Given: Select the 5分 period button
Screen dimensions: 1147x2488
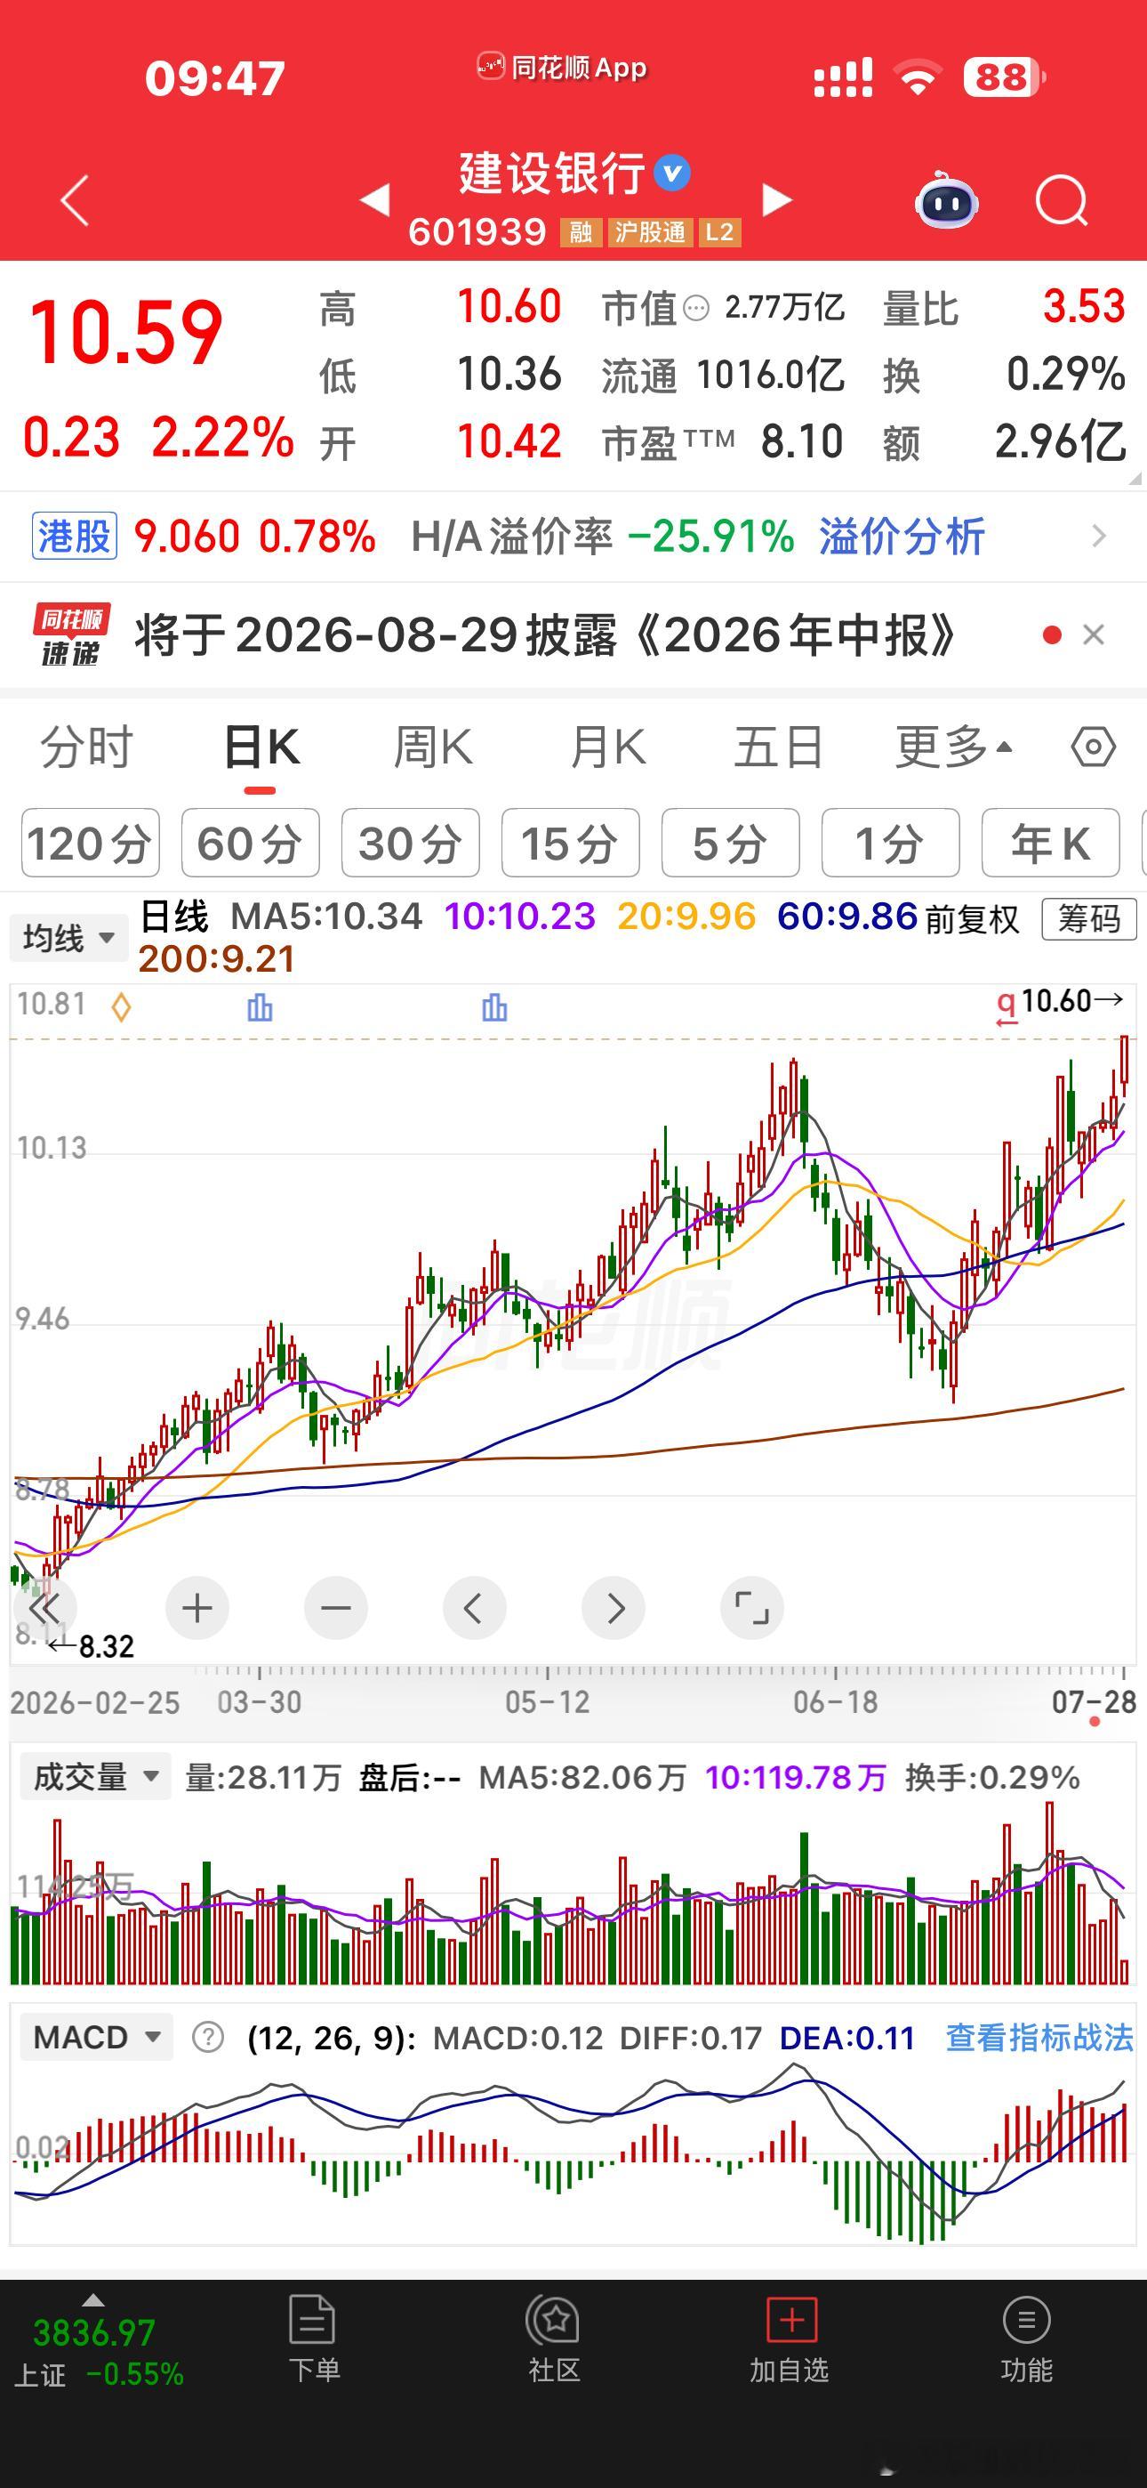Looking at the screenshot, I should pos(730,844).
